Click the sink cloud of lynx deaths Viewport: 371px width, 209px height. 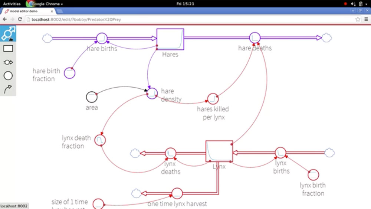[x=135, y=153]
